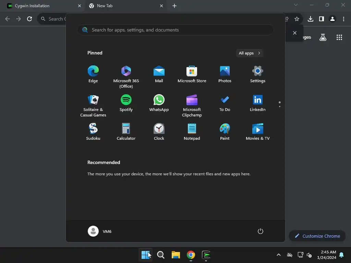Viewport: 351px width, 263px height.
Task: Click Customize Chrome button
Action: (317, 236)
